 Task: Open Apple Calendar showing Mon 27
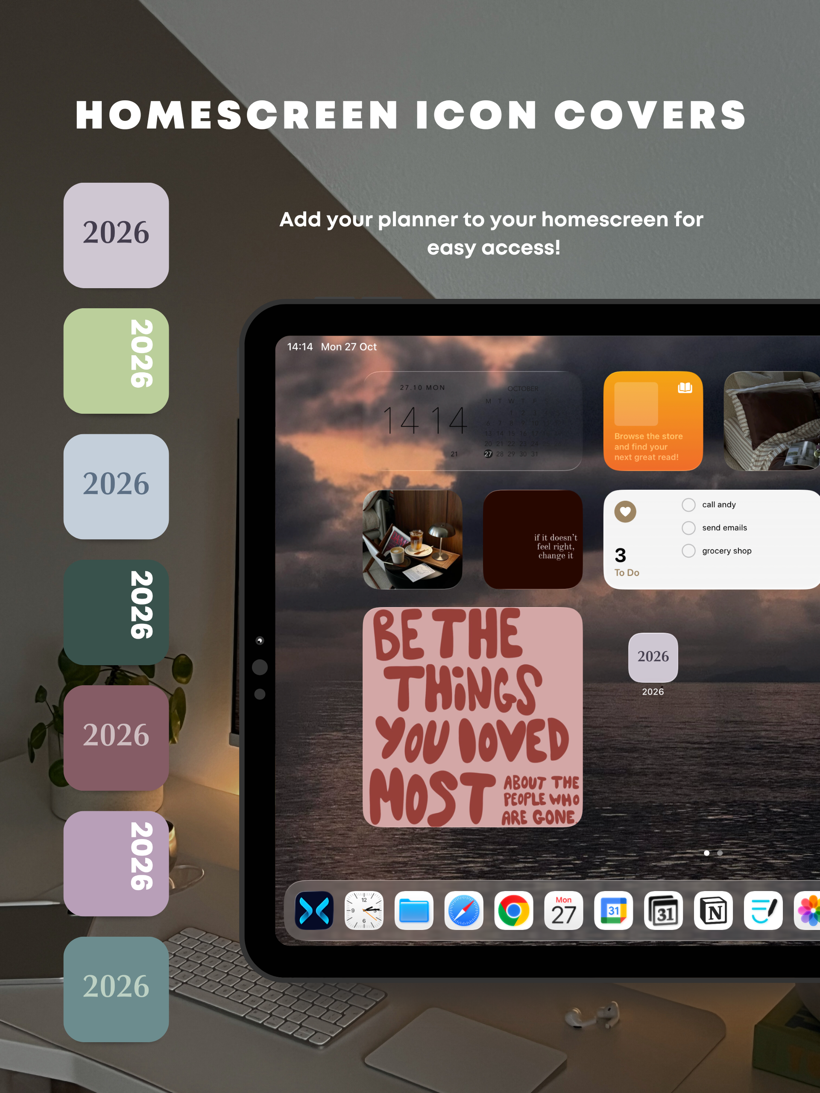563,910
